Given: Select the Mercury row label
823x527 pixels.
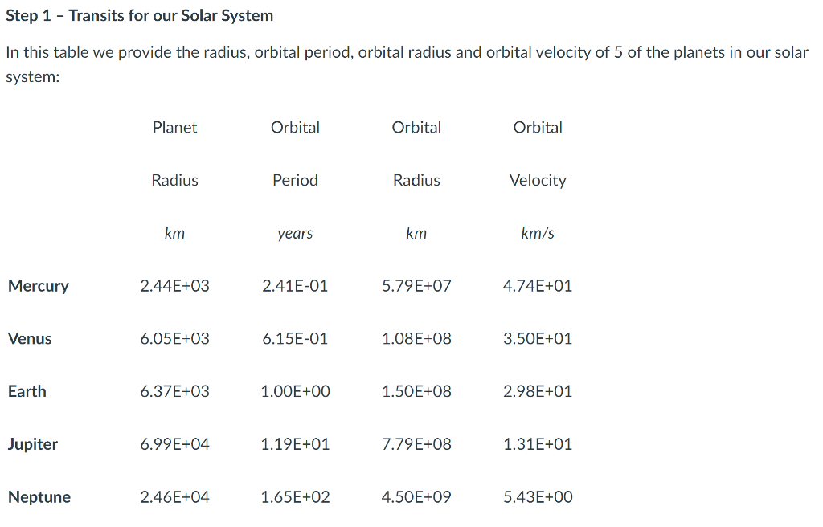Looking at the screenshot, I should 39,285.
